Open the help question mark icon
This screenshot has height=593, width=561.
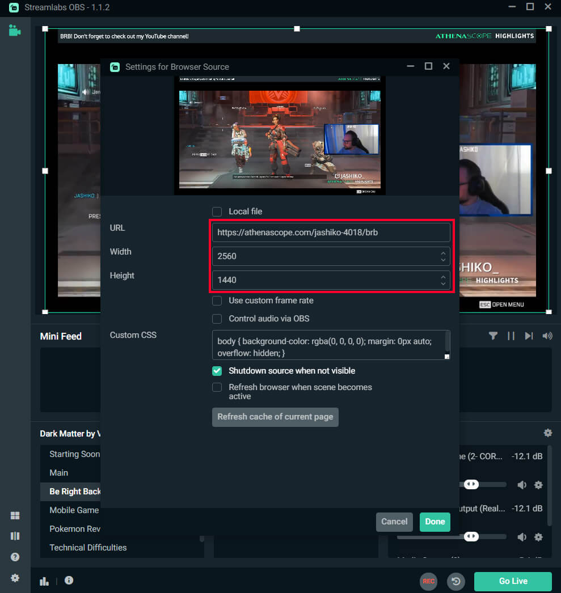point(15,557)
